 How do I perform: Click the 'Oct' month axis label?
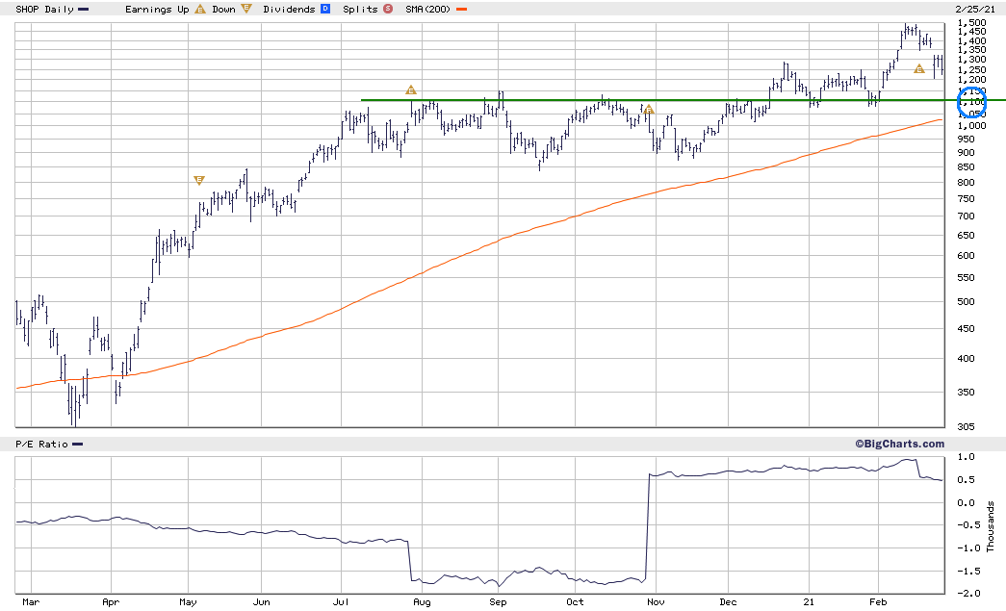(575, 601)
